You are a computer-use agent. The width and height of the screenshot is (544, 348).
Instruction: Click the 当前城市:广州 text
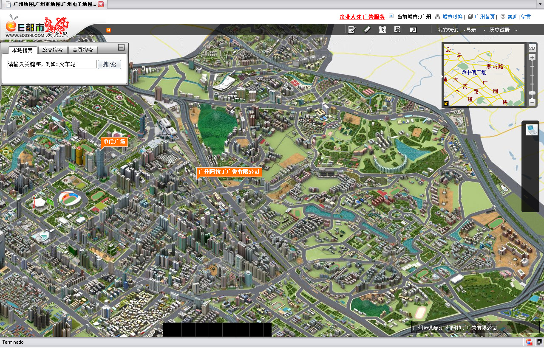click(414, 17)
